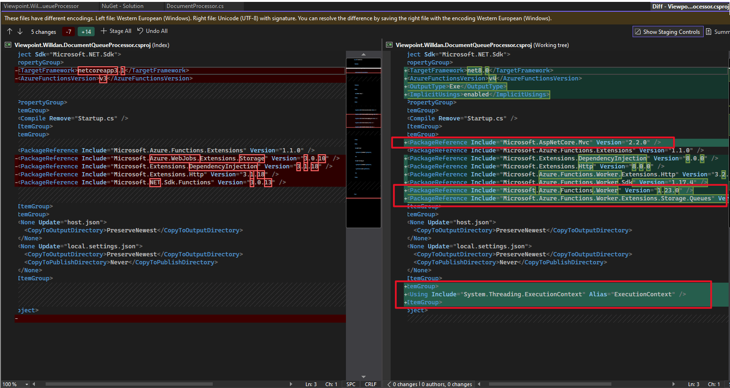The width and height of the screenshot is (730, 388).
Task: Open the 100 % zoom level dropdown
Action: pyautogui.click(x=27, y=384)
